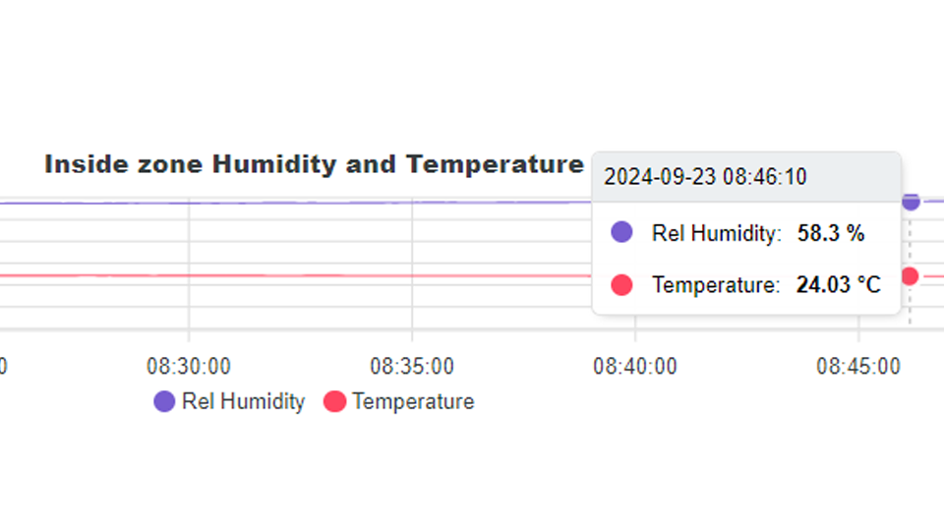Viewport: 944px width, 531px height.
Task: Toggle the Rel Humidity legend entry
Action: 229,401
